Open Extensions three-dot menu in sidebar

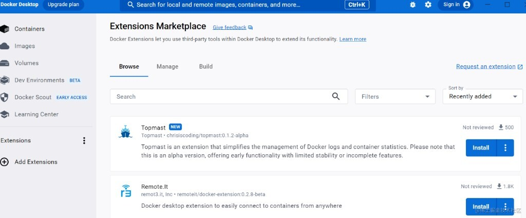coord(84,140)
